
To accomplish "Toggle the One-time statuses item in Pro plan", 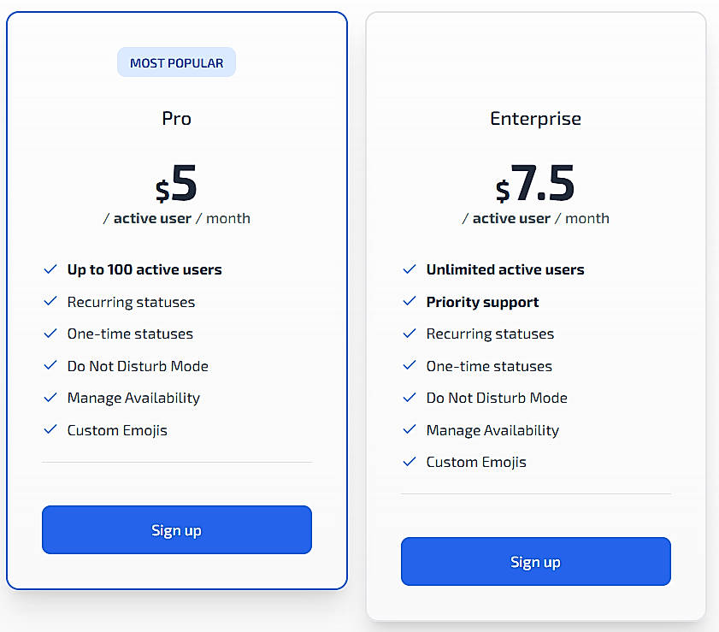I will (129, 334).
